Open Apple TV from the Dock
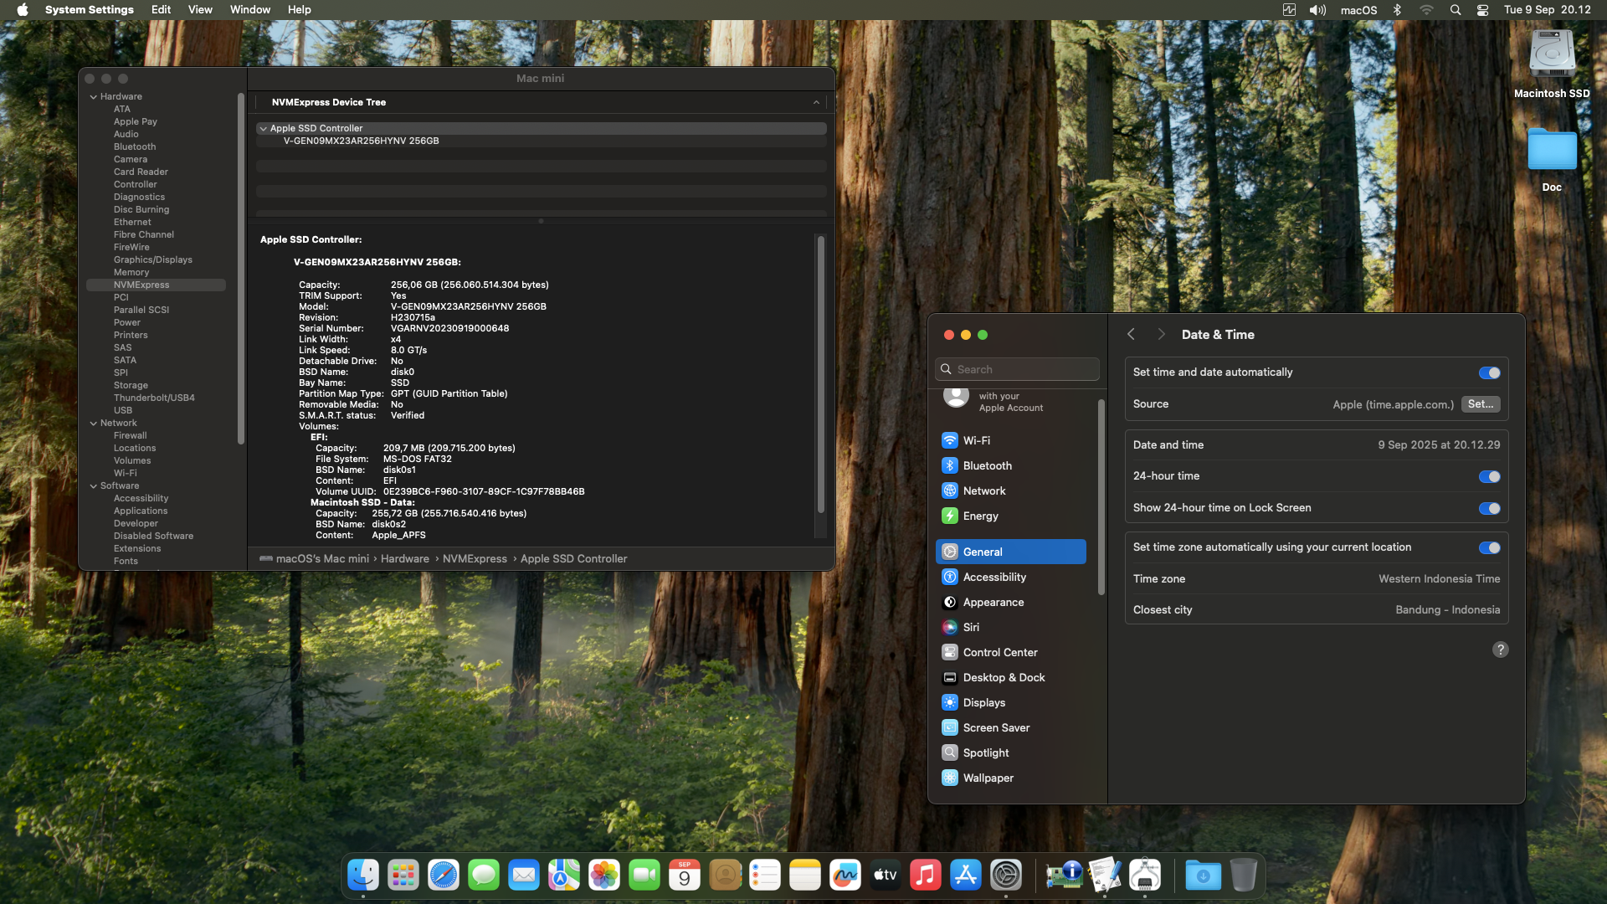 coord(886,876)
